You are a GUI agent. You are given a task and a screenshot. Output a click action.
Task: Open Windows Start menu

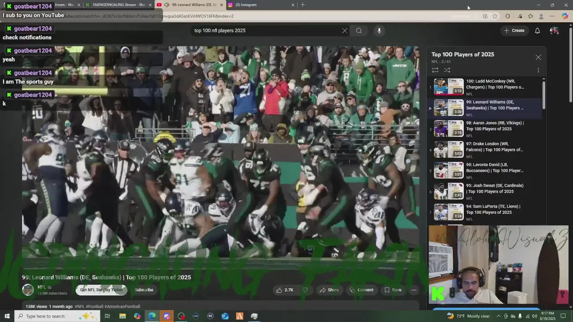click(x=7, y=316)
